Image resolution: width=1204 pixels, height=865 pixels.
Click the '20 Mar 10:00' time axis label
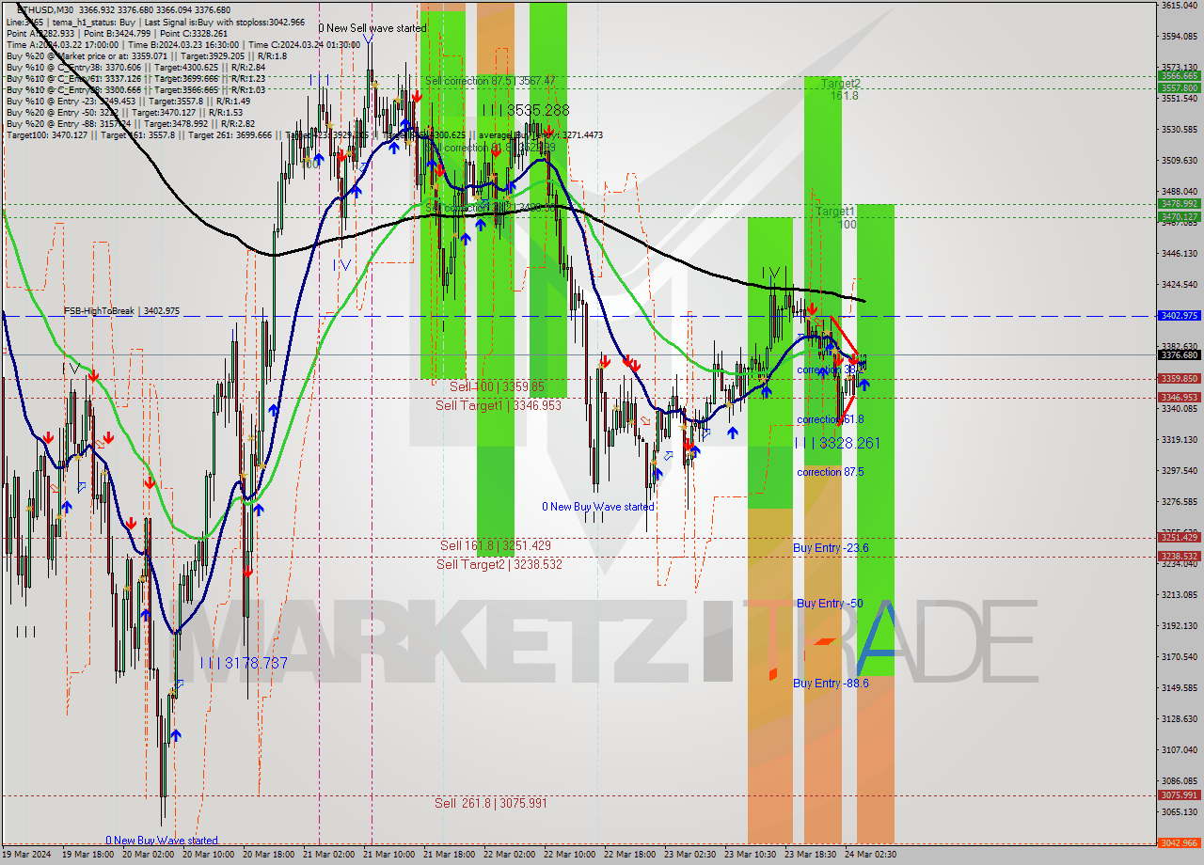click(209, 855)
